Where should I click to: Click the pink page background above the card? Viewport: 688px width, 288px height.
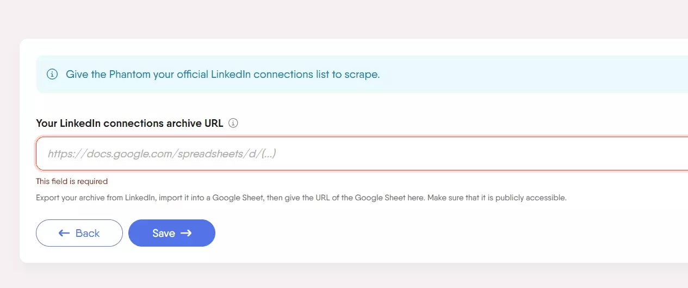point(326,19)
